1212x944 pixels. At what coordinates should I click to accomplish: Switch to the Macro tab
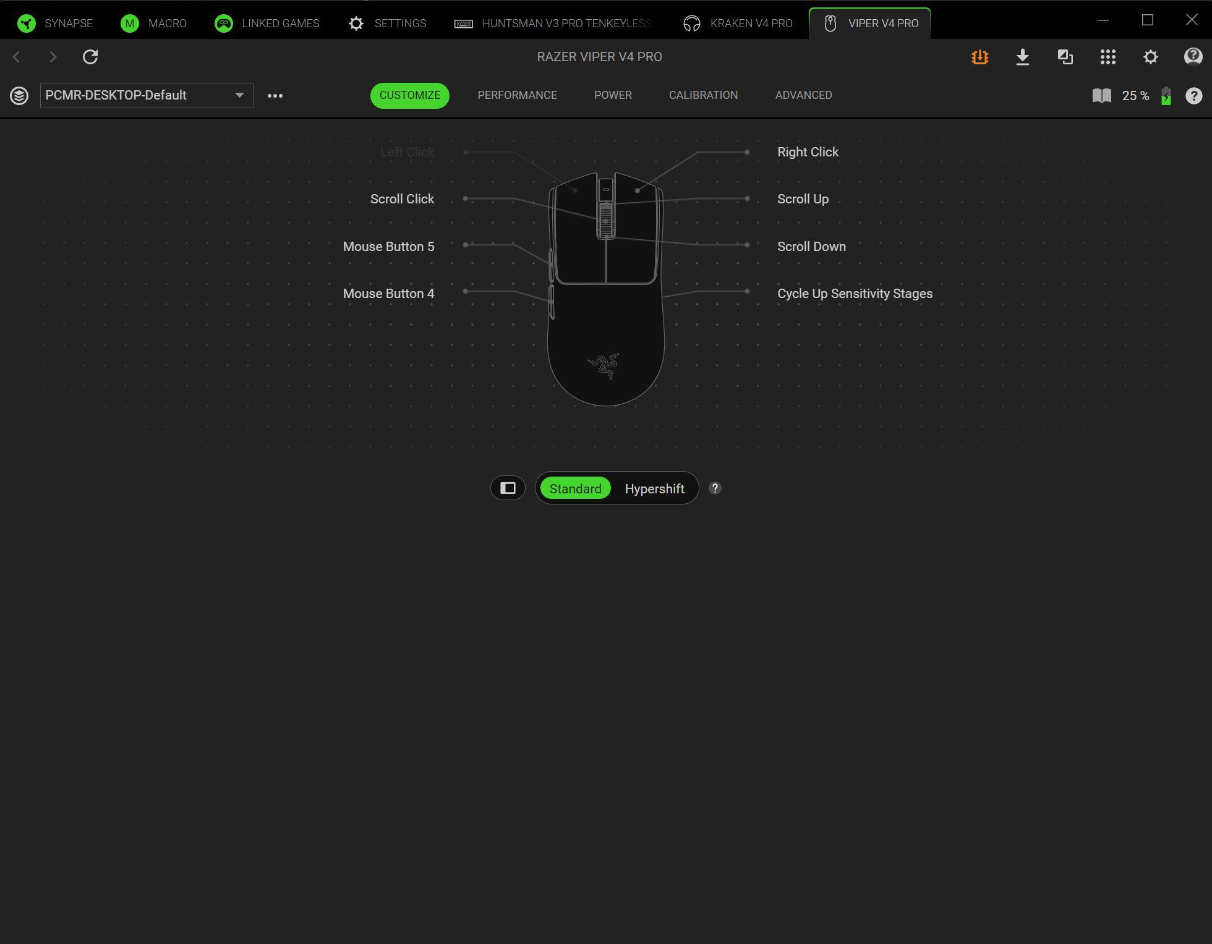154,23
